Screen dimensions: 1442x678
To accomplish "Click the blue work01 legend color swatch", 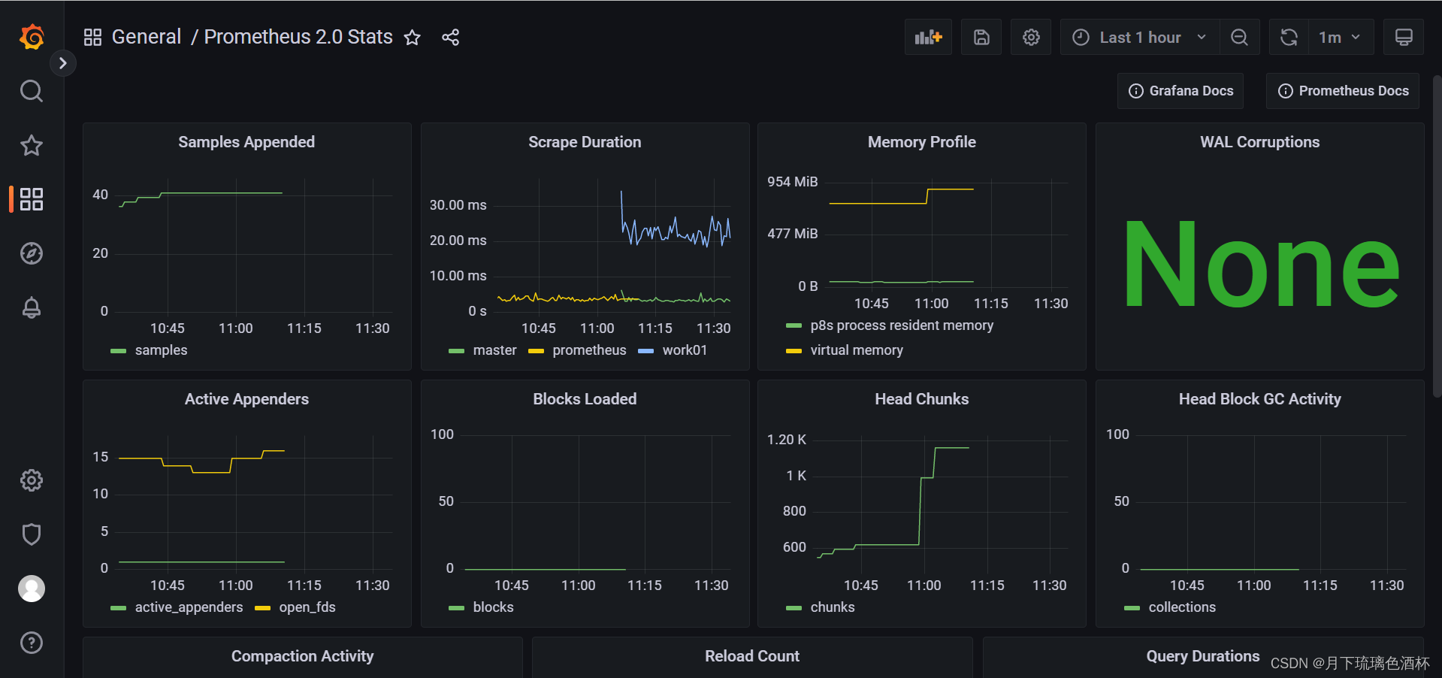I will (x=645, y=351).
